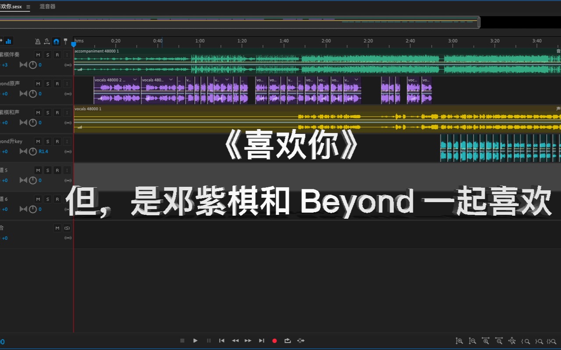Click the pan knob on 紫棋伴奏 track
The width and height of the screenshot is (561, 350).
tap(33, 65)
